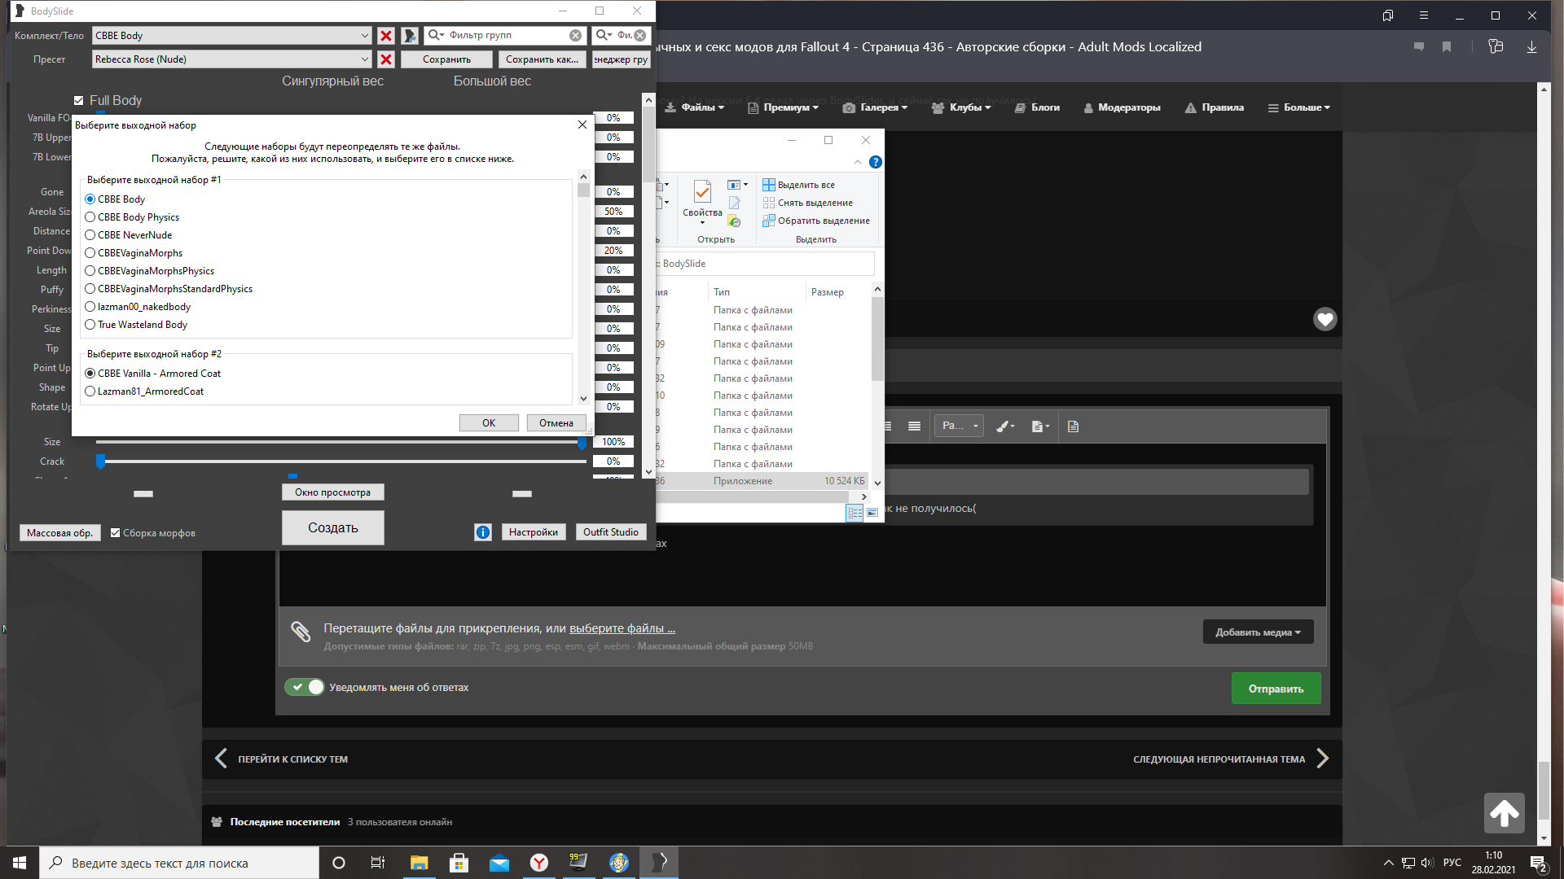This screenshot has width=1564, height=879.
Task: Open Yandex Browser from the taskbar
Action: coord(539,863)
